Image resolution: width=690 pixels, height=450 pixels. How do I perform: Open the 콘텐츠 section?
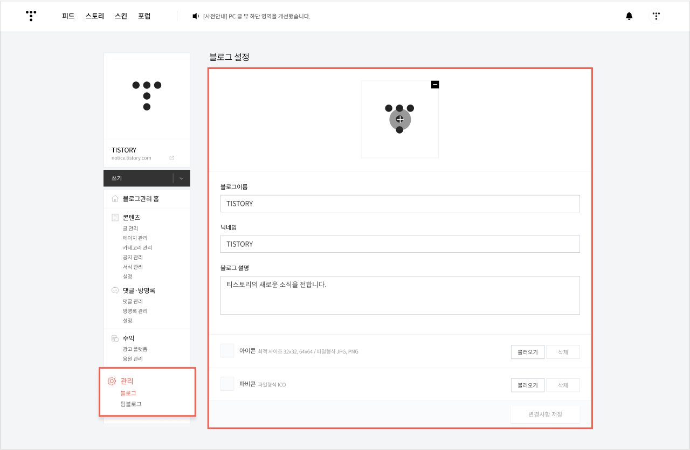(132, 218)
